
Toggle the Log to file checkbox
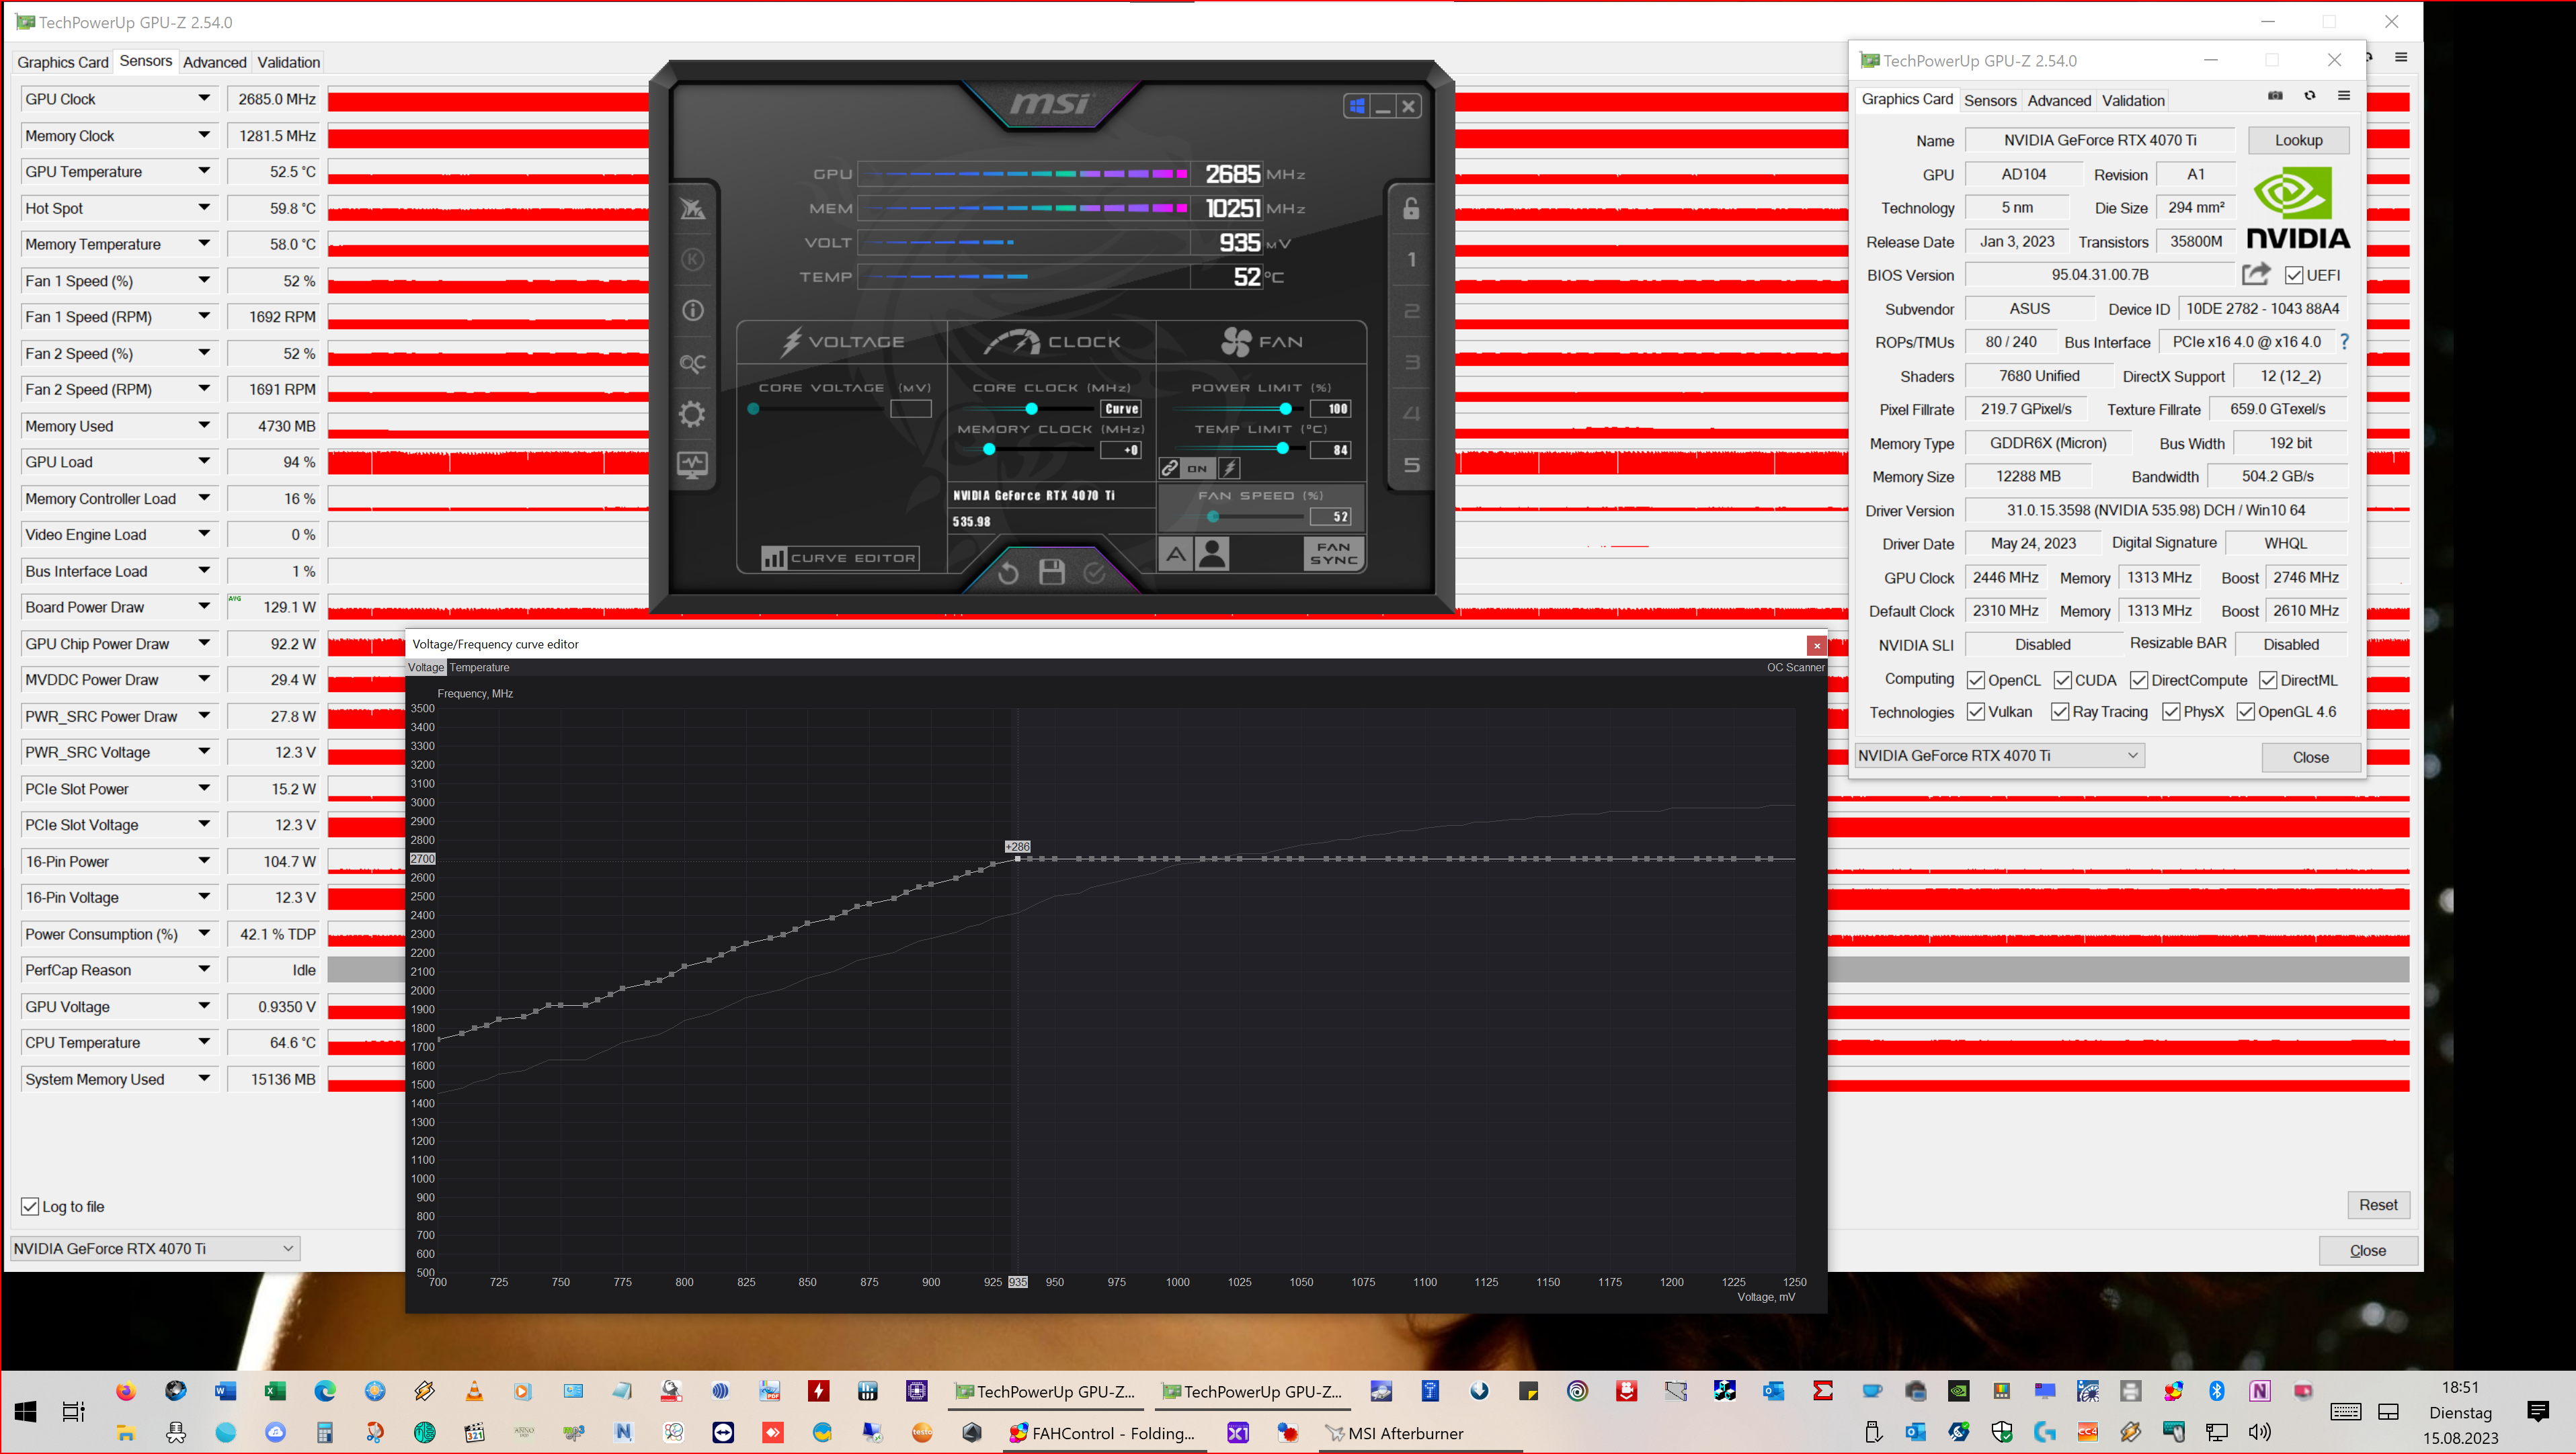30,1206
